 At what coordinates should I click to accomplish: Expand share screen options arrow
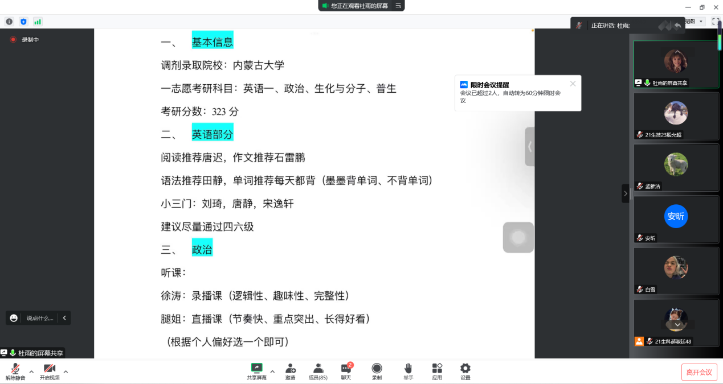[x=272, y=372]
